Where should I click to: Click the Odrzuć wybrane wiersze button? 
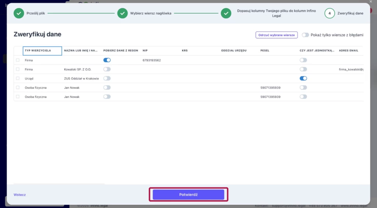pos(276,35)
